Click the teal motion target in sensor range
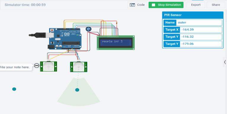Screen dimensions: 227x114 point(77,90)
